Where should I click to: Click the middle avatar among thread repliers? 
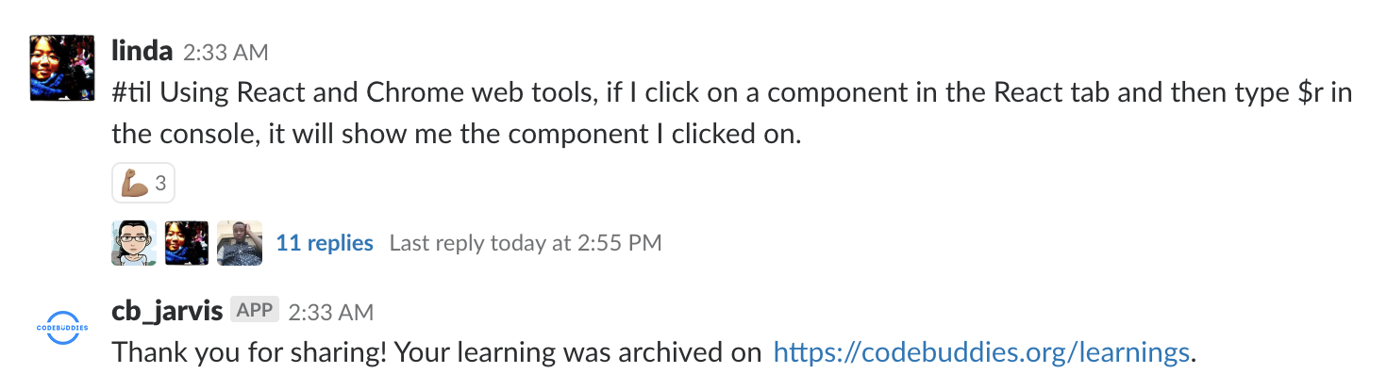pos(187,243)
